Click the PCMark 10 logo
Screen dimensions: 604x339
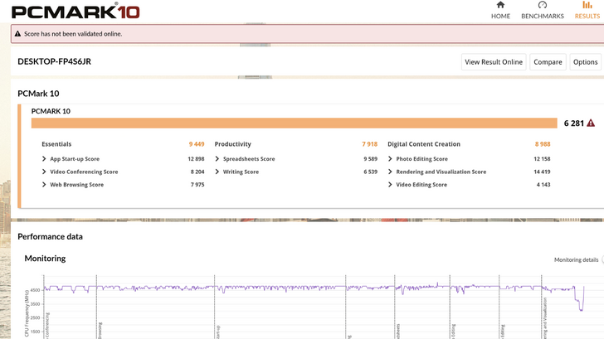[x=76, y=11]
